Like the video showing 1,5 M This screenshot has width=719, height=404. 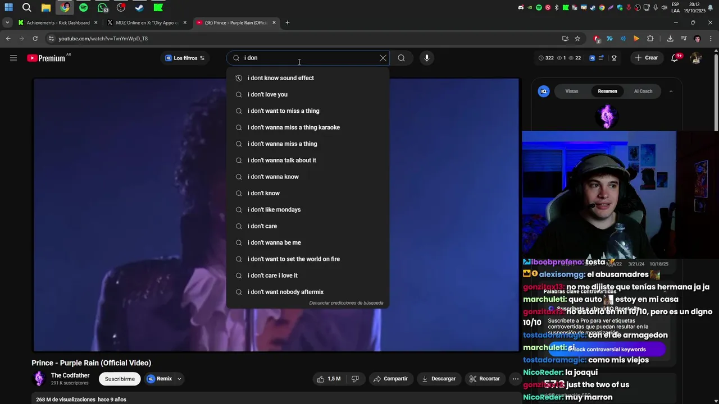(x=329, y=379)
